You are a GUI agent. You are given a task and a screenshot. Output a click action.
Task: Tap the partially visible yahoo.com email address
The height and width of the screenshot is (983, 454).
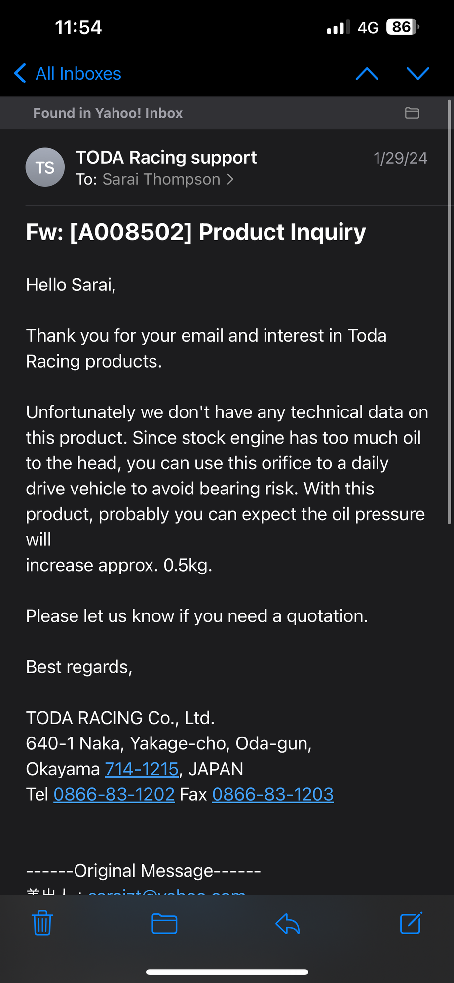(x=167, y=891)
